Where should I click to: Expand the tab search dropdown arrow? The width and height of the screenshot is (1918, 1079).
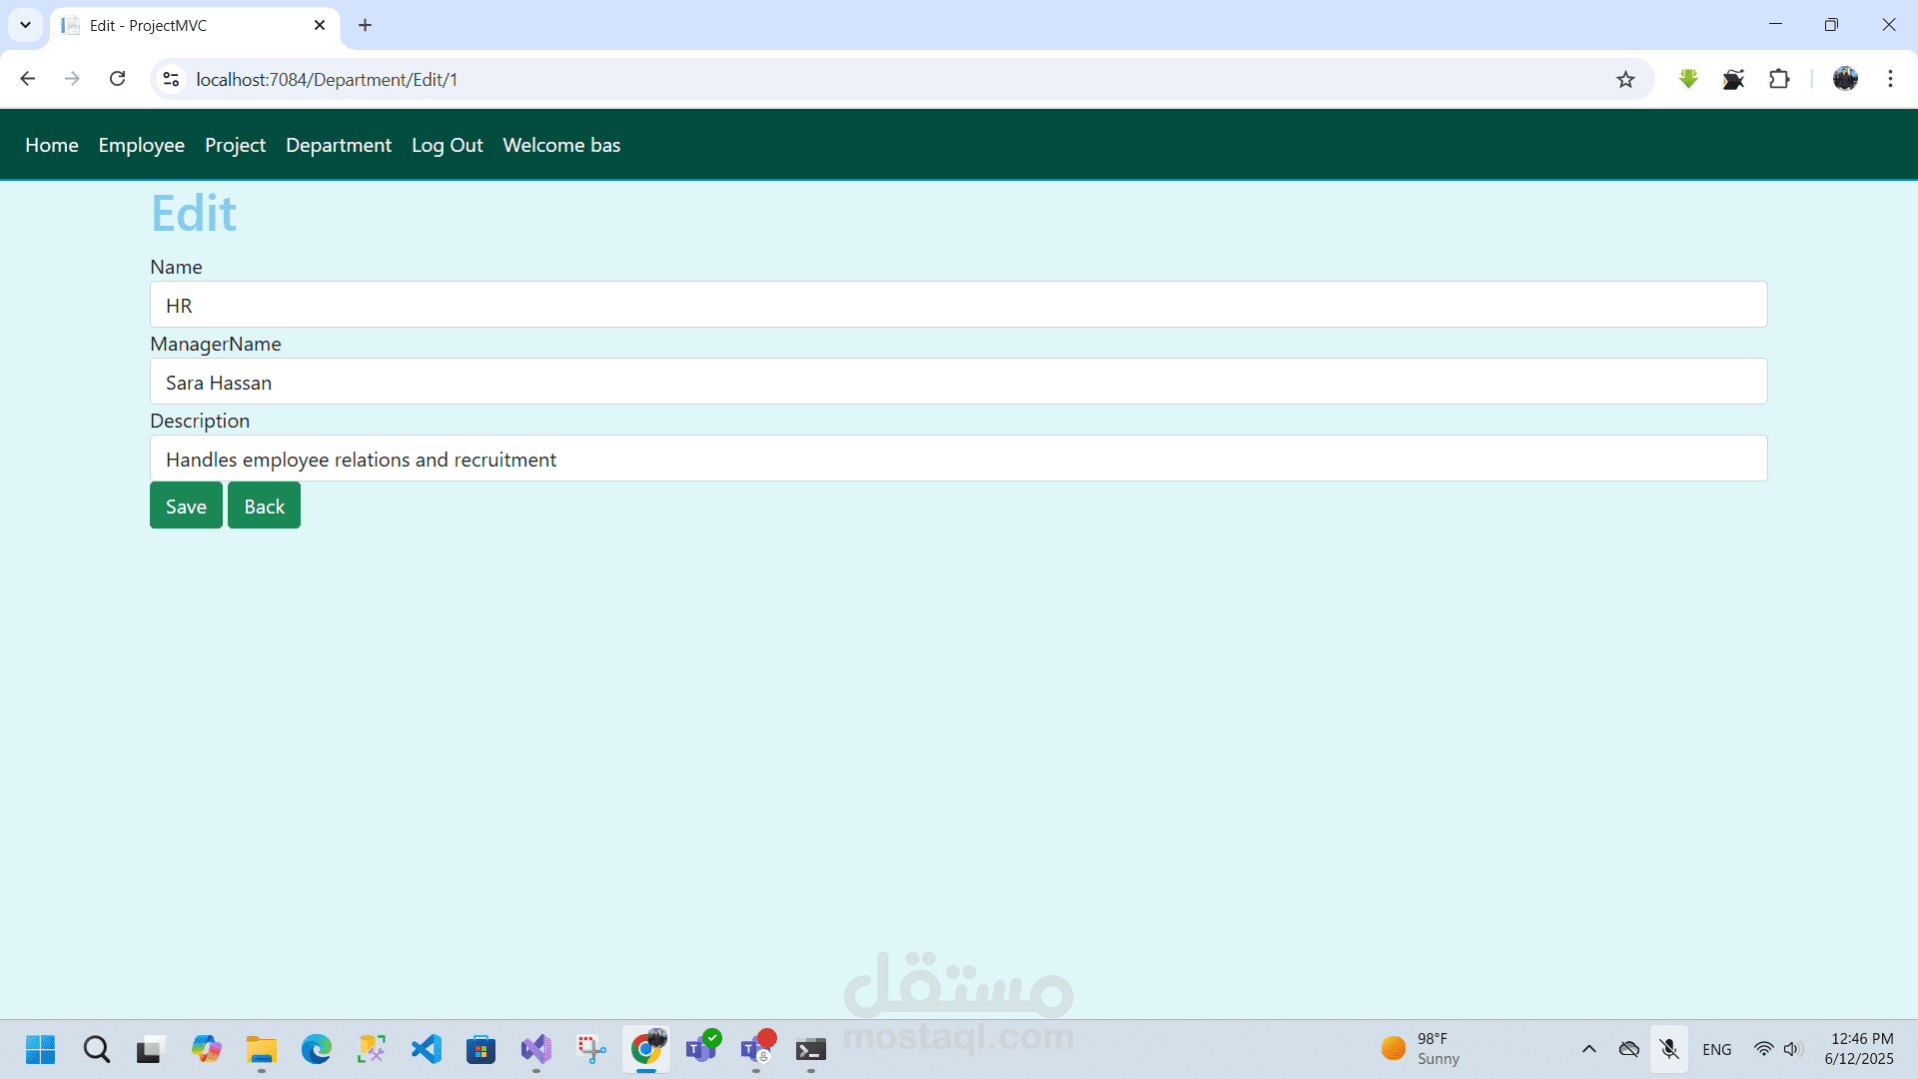point(25,25)
